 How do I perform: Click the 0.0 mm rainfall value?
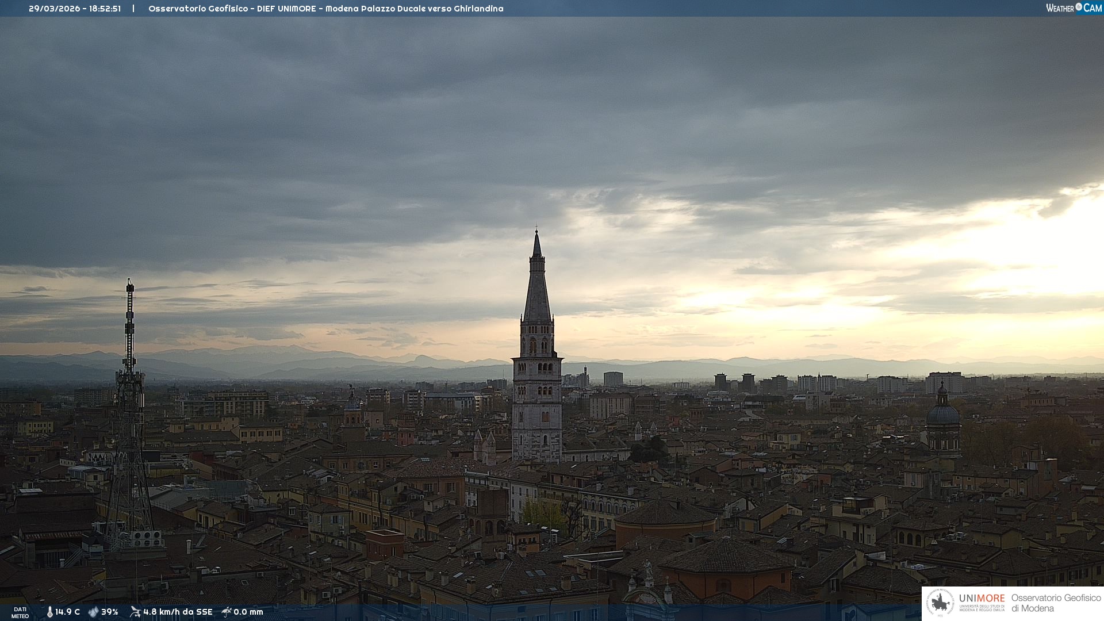(248, 612)
